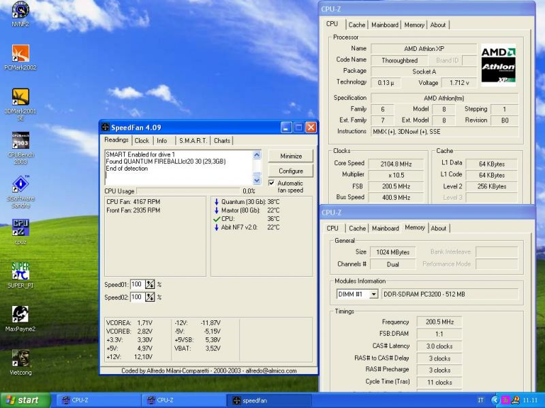
Task: Launch CPUBench 2003 shortcut
Action: coord(20,148)
